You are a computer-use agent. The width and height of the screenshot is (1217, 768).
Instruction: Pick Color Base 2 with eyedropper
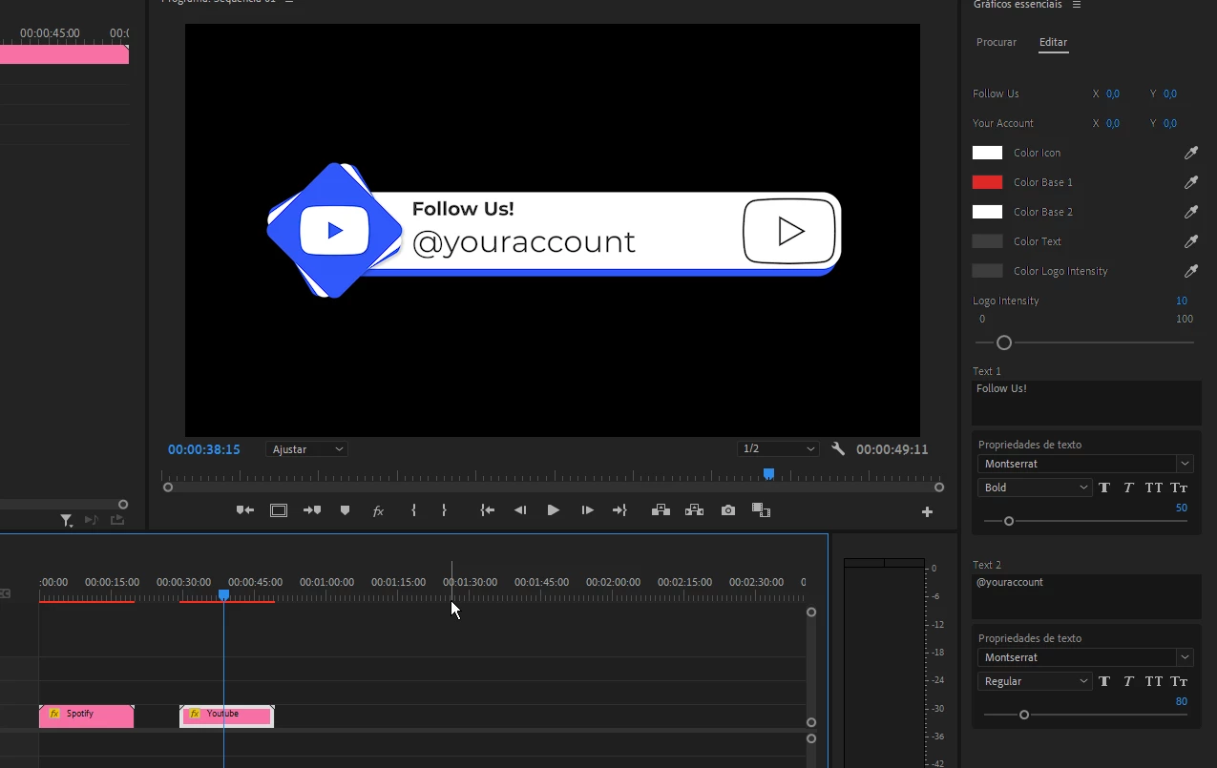tap(1191, 212)
